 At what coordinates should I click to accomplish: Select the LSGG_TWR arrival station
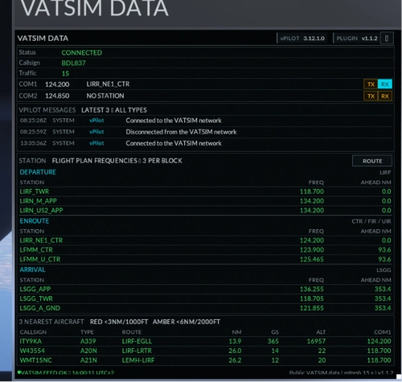pos(205,298)
